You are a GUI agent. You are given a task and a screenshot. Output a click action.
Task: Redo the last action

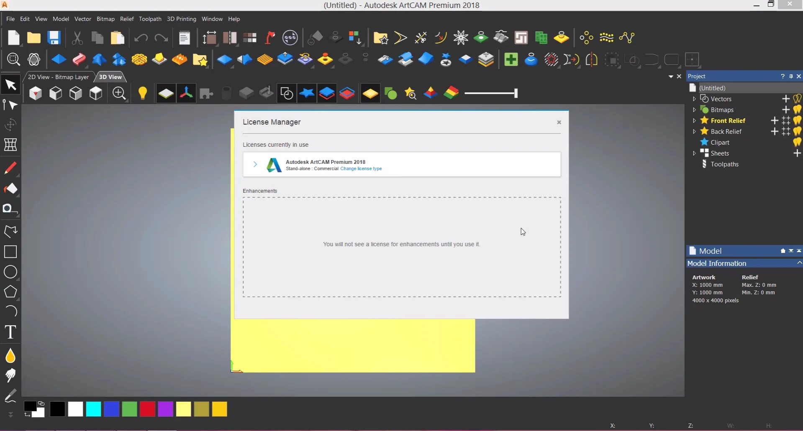(x=161, y=38)
